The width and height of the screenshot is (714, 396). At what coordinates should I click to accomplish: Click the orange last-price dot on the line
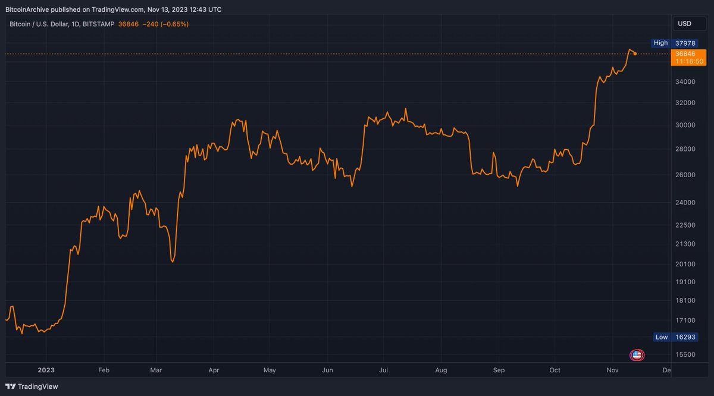(635, 54)
